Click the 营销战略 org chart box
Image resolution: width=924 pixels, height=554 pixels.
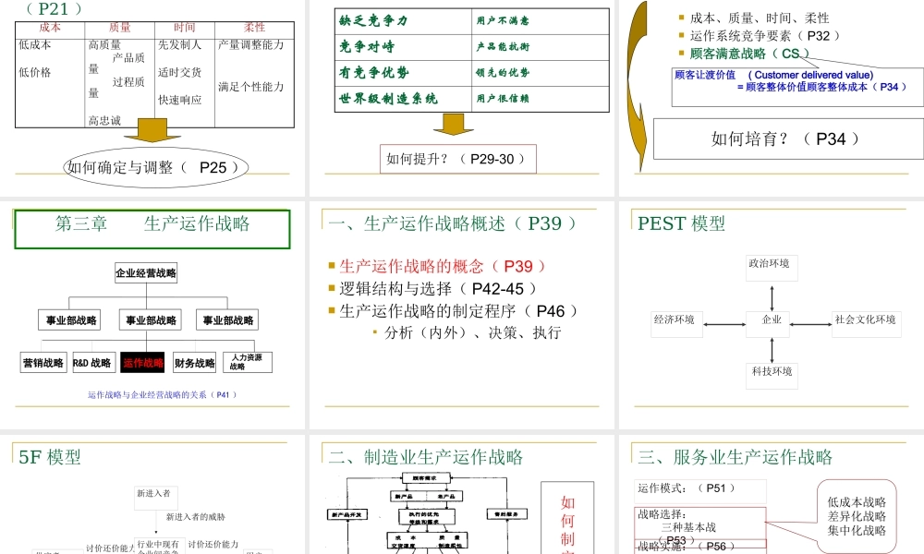pos(43,363)
